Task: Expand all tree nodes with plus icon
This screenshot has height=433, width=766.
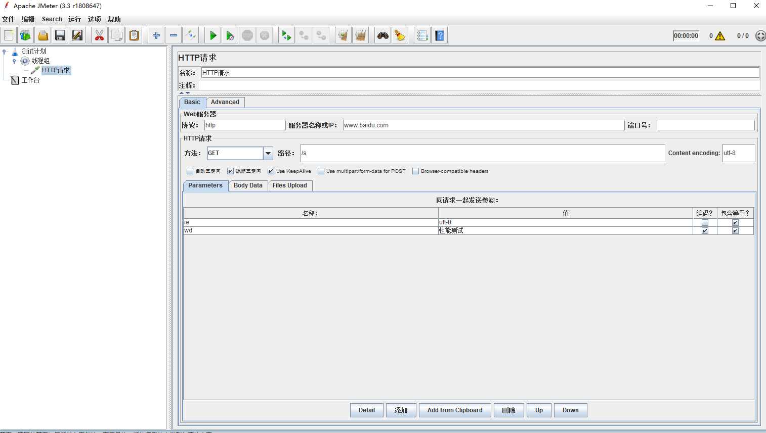Action: point(156,35)
